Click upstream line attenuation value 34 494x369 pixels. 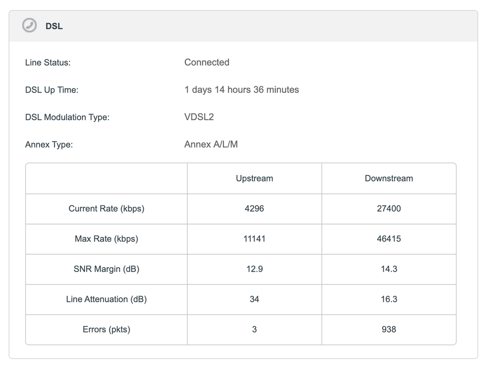(x=254, y=299)
